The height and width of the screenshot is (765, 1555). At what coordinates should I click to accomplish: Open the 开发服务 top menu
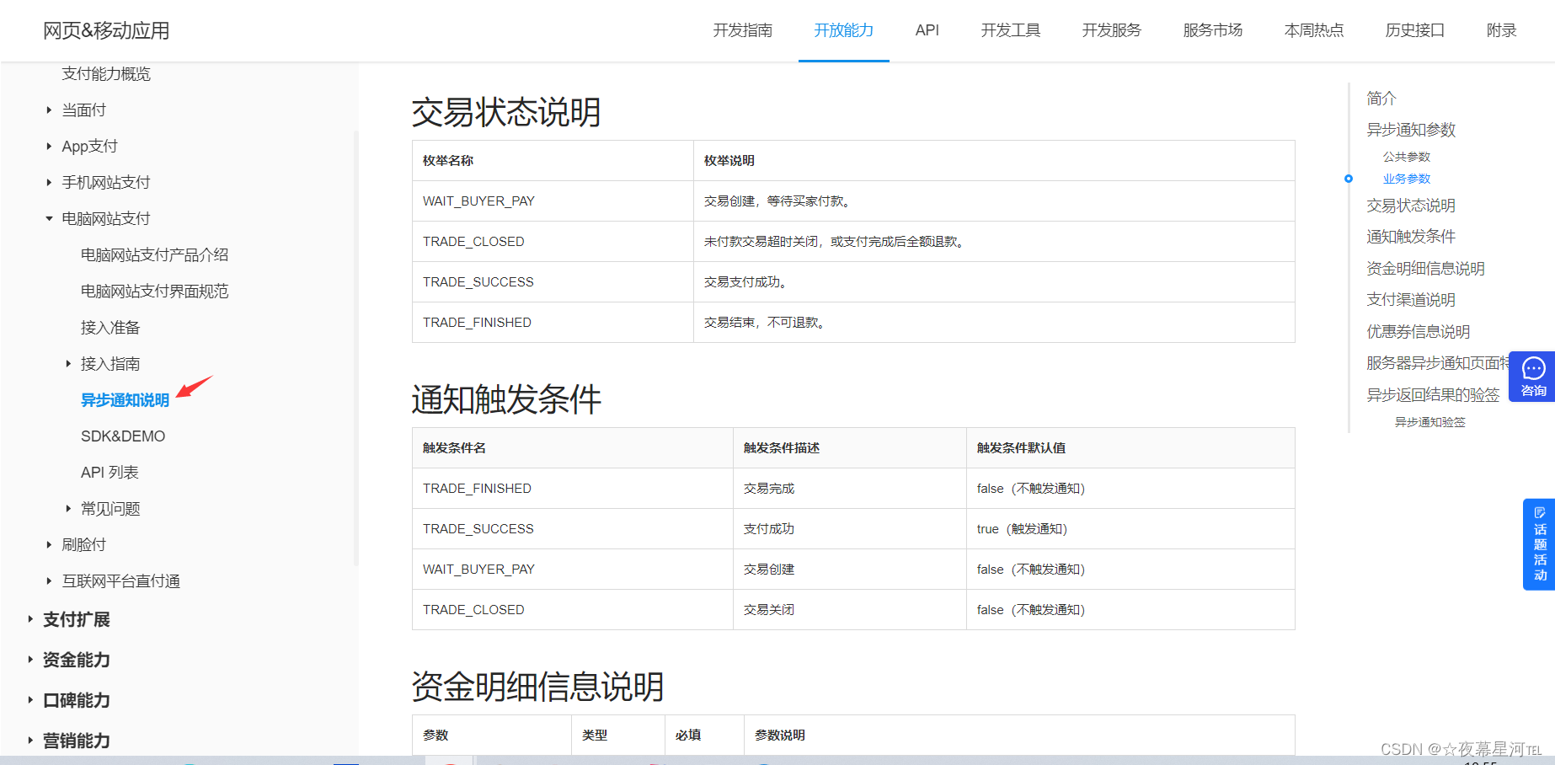coord(1111,30)
